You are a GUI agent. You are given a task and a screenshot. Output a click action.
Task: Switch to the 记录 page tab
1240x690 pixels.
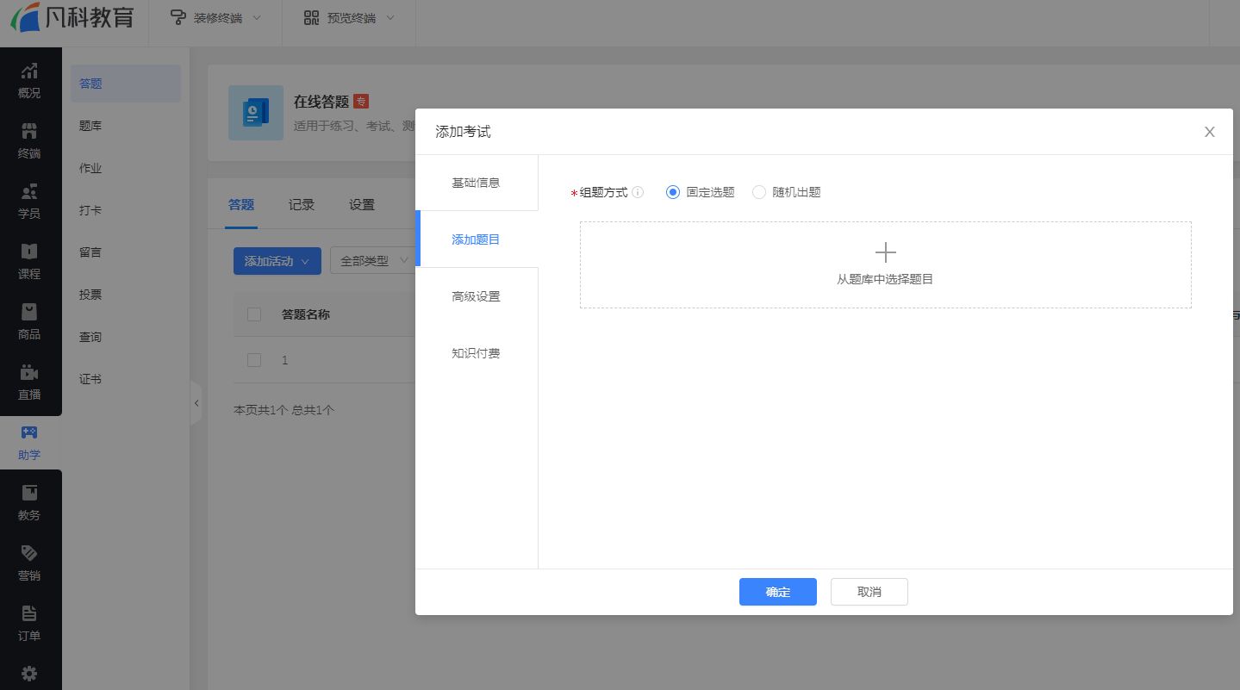pyautogui.click(x=302, y=205)
